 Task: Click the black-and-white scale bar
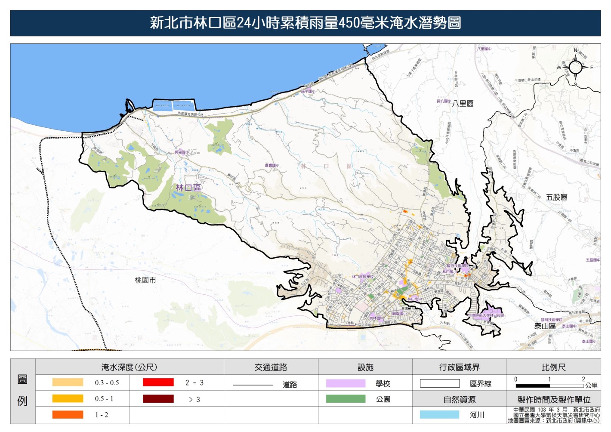pyautogui.click(x=549, y=386)
